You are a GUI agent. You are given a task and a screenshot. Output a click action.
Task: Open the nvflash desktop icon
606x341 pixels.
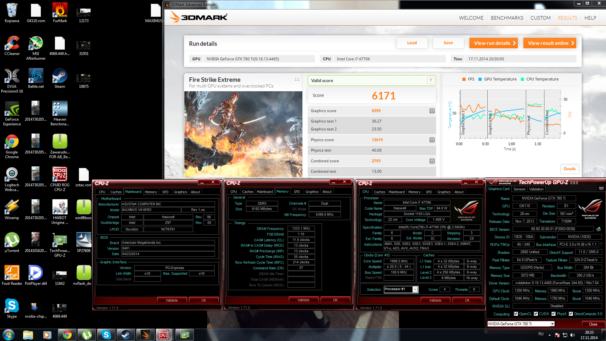click(x=83, y=276)
